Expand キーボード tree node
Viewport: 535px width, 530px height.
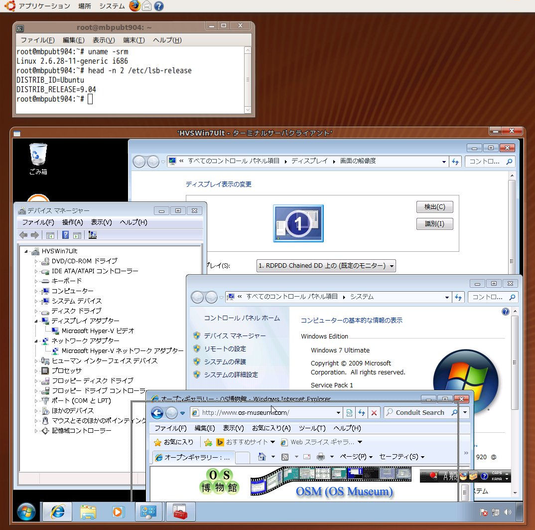36,281
